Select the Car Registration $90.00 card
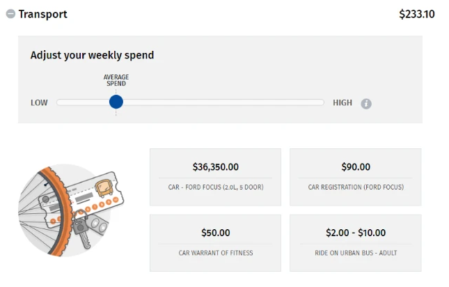The width and height of the screenshot is (449, 287). coord(355,177)
